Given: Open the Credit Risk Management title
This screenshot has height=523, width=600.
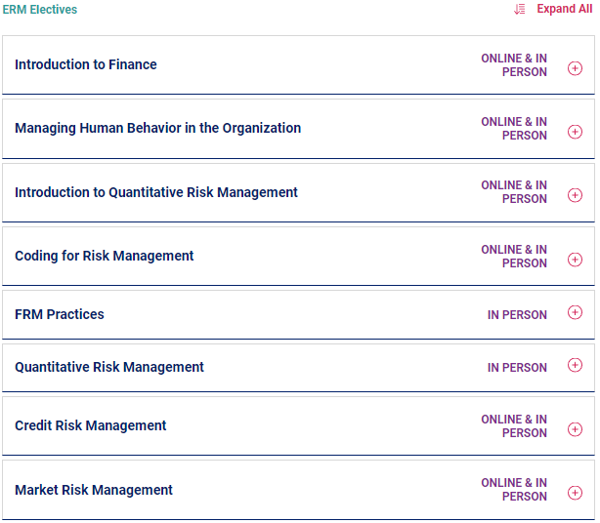Looking at the screenshot, I should point(90,425).
